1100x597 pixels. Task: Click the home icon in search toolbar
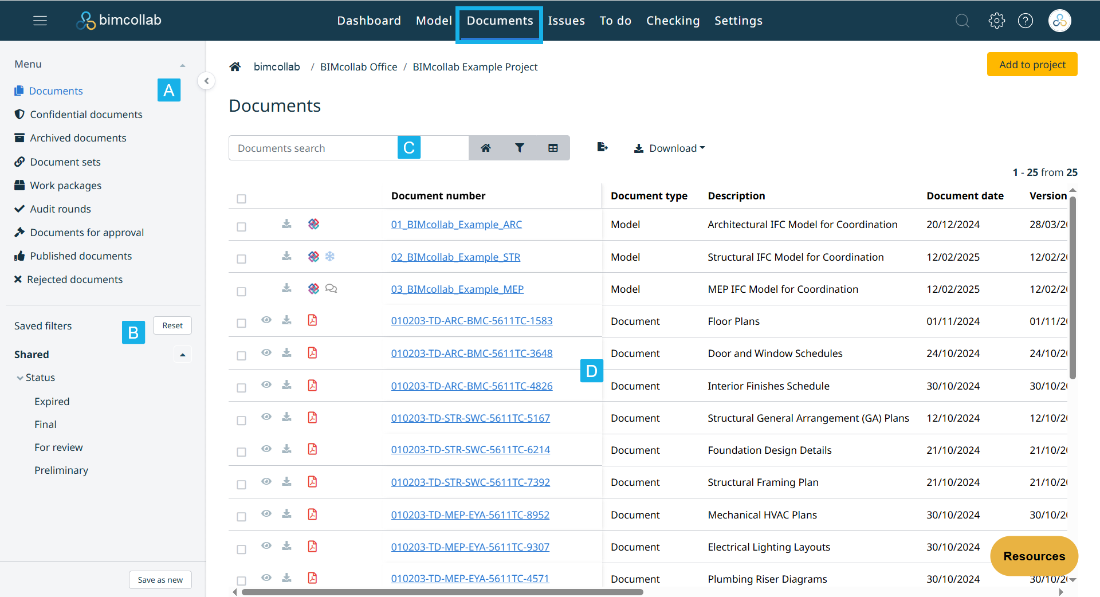486,148
